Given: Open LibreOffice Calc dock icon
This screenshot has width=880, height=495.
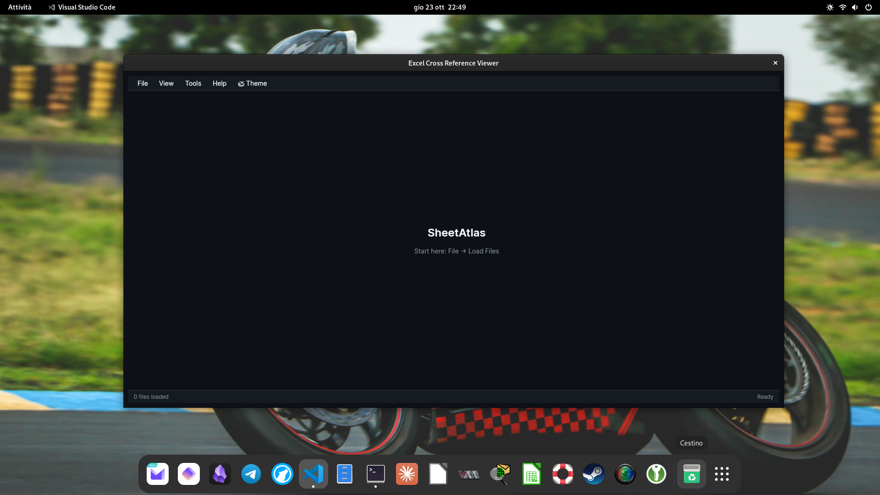Looking at the screenshot, I should (531, 474).
